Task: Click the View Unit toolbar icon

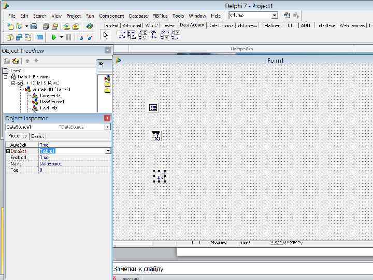Action: click(x=10, y=37)
